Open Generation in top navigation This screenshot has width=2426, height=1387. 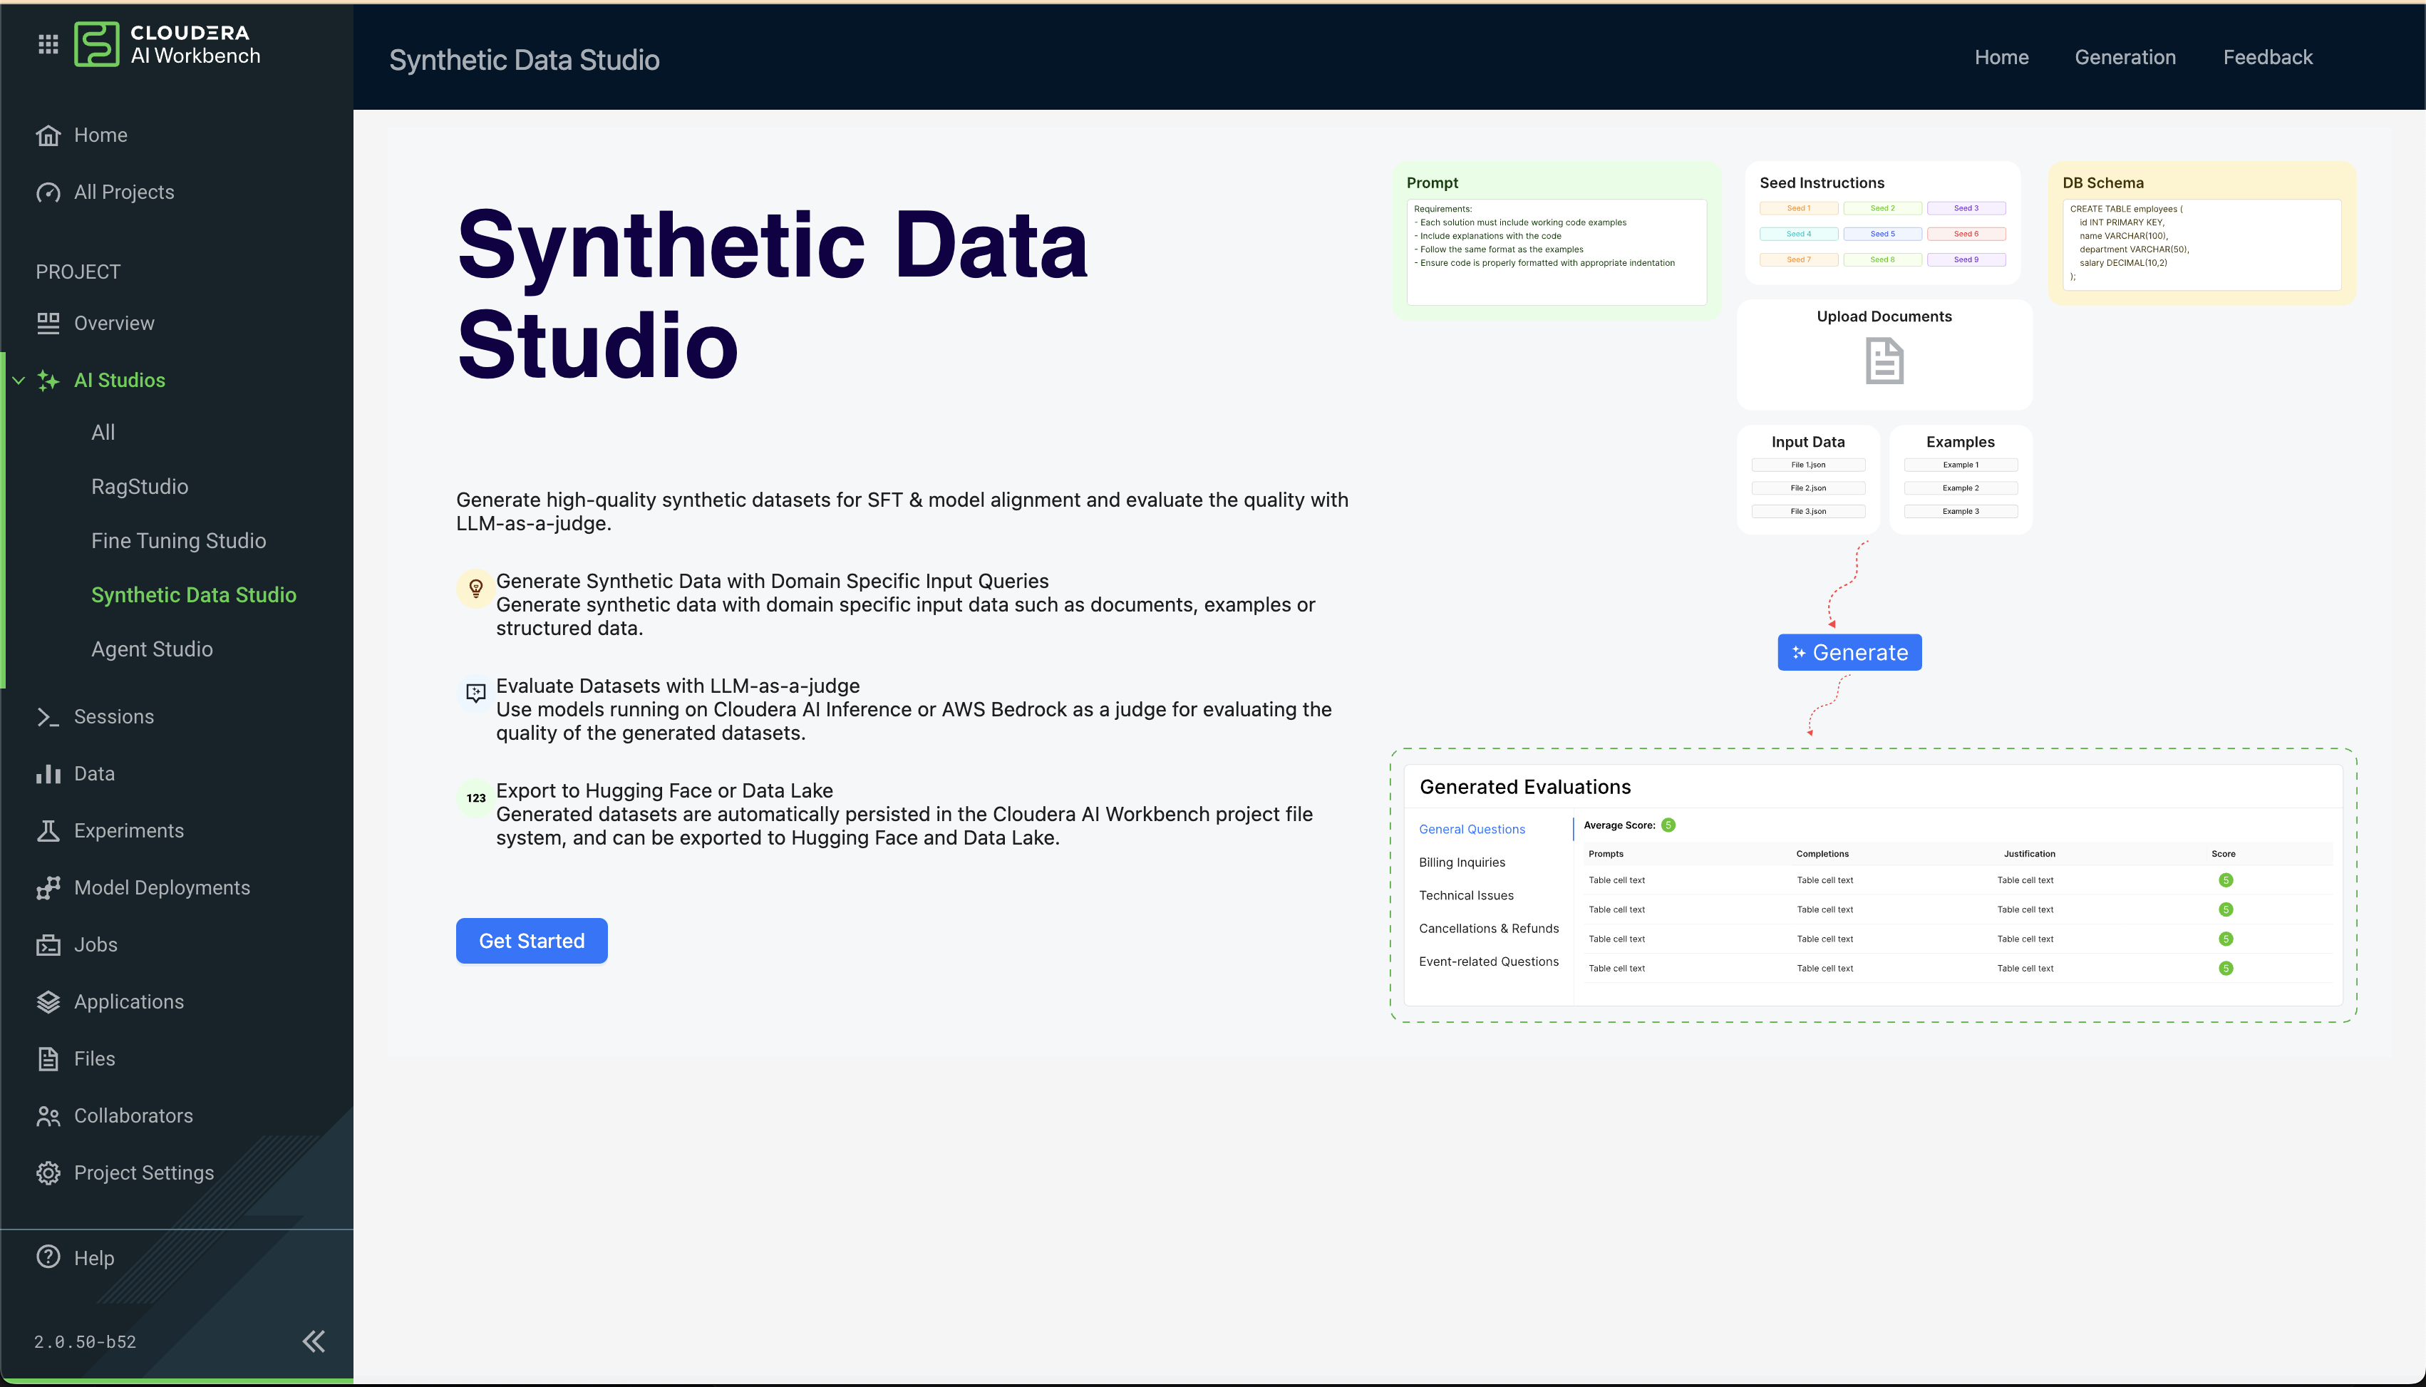2124,57
